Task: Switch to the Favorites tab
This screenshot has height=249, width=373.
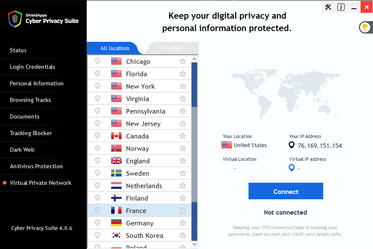Action: coord(171,48)
